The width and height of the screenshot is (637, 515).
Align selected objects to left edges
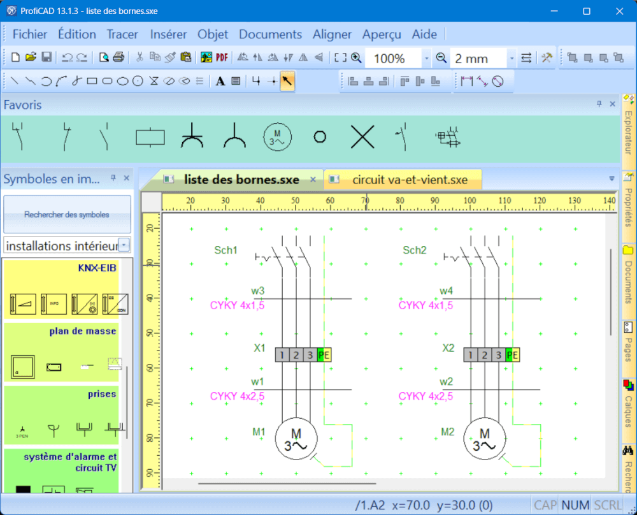[353, 82]
